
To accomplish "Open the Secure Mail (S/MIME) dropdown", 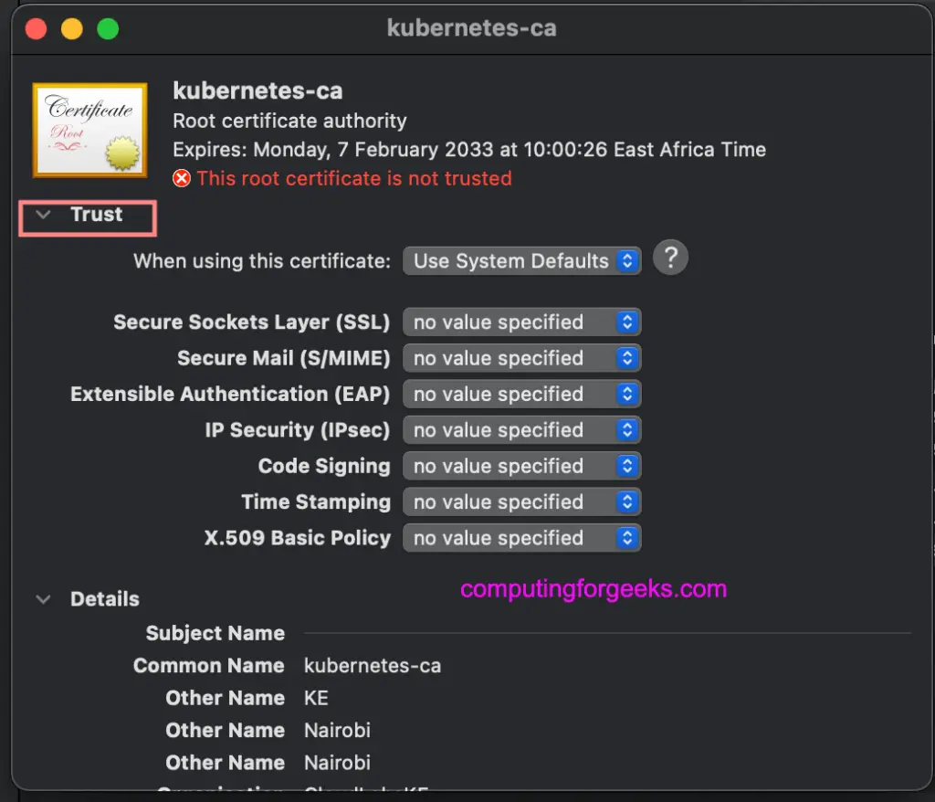I will pyautogui.click(x=521, y=358).
